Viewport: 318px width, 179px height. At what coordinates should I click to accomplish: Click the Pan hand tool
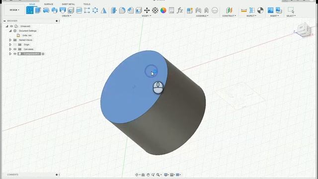(148, 175)
